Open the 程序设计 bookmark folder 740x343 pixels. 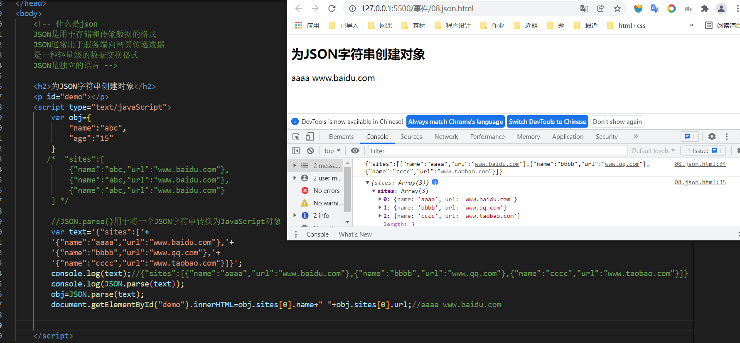[453, 25]
